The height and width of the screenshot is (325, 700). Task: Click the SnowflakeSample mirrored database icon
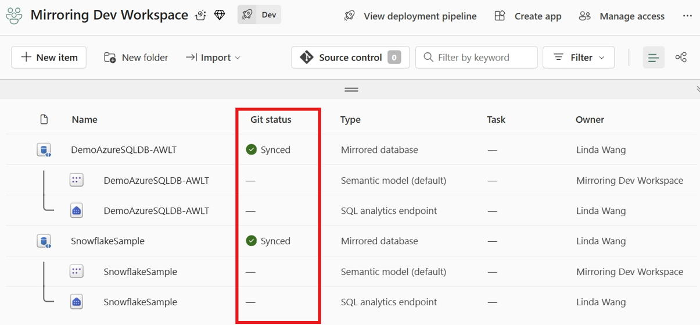coord(44,241)
